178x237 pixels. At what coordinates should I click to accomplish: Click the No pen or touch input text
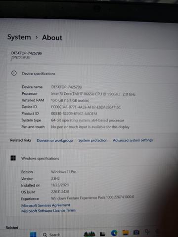coord(90,127)
